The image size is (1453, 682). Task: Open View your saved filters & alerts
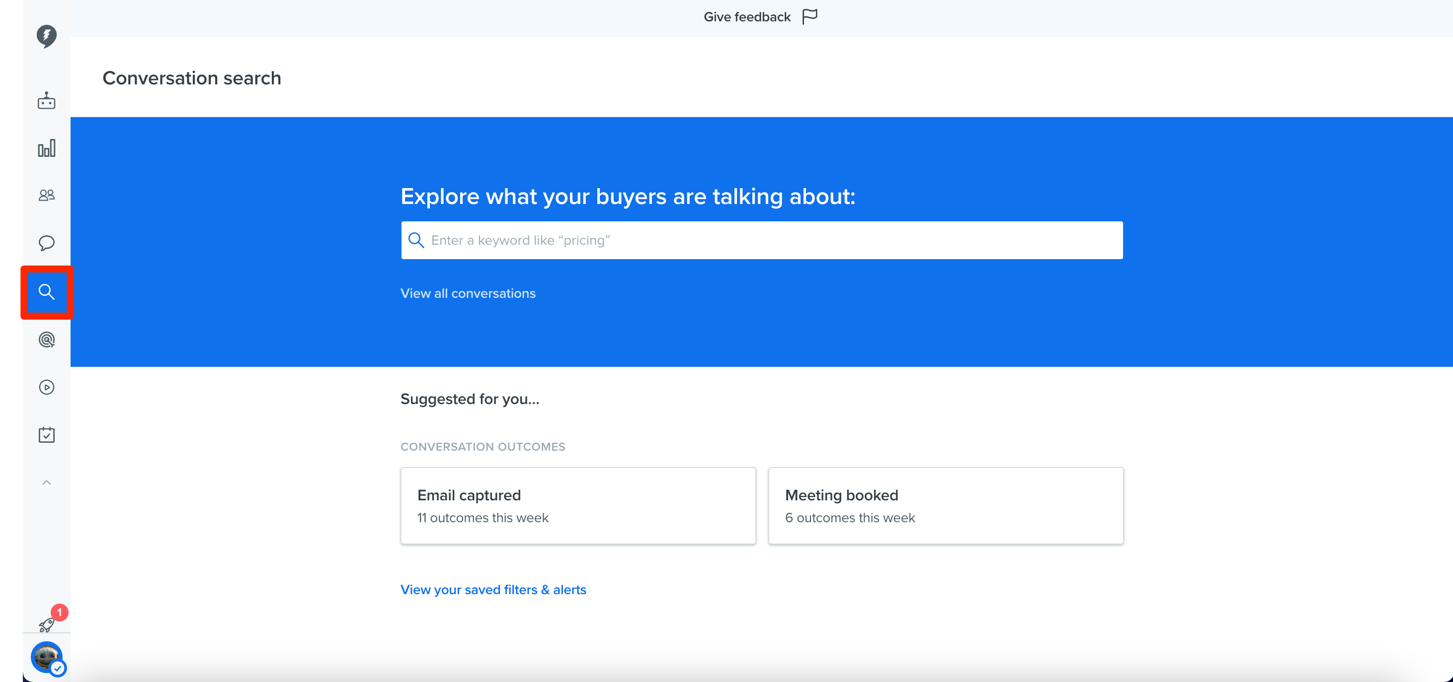(x=493, y=590)
